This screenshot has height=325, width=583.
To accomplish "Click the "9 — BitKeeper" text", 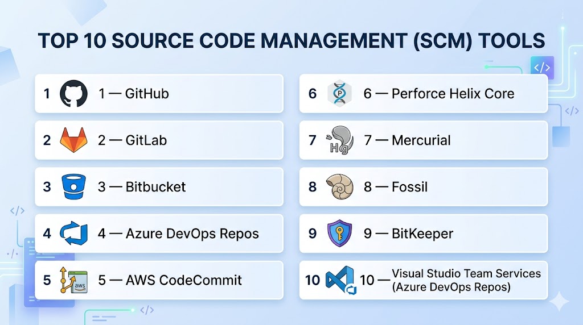I will click(408, 234).
